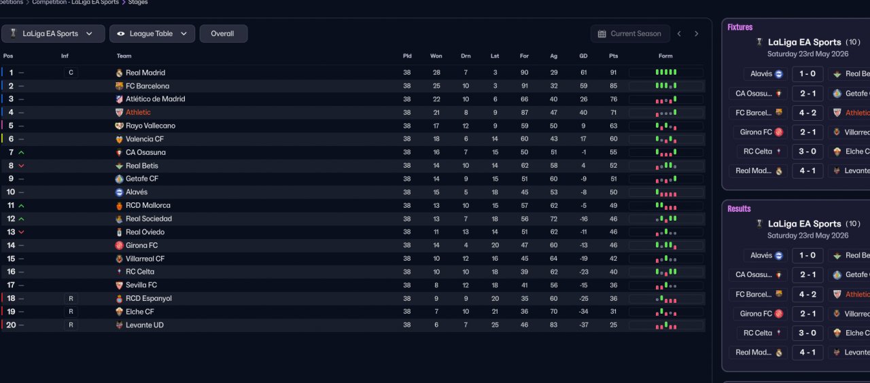Click the Girona FC crest in Fixtures panel
The width and height of the screenshot is (870, 383).
(779, 132)
